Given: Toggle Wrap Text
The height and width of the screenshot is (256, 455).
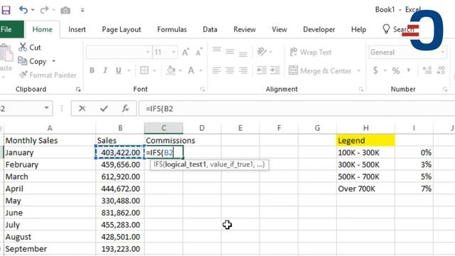Looking at the screenshot, I should [x=310, y=52].
